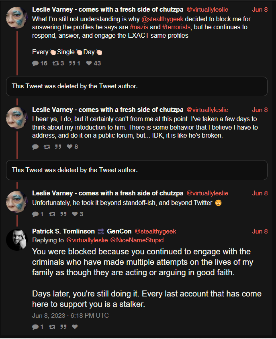Open @NiceNameStupid in the replying-to line
This screenshot has width=276, height=339.
tap(137, 240)
